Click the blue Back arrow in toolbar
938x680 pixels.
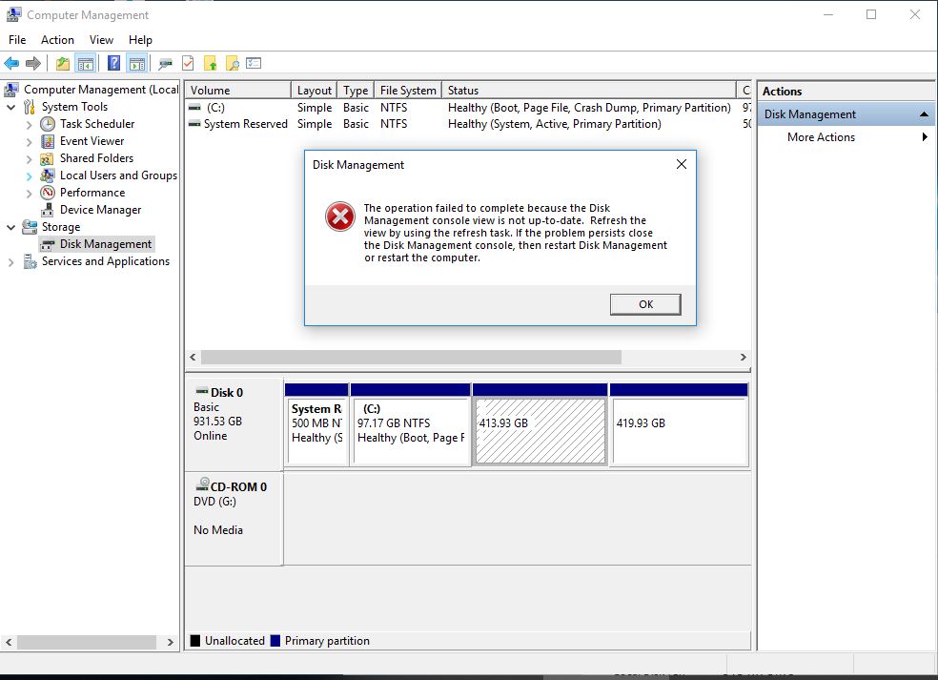11,64
